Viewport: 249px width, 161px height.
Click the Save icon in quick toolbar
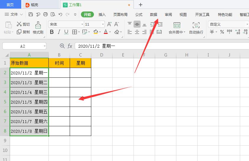pos(31,14)
